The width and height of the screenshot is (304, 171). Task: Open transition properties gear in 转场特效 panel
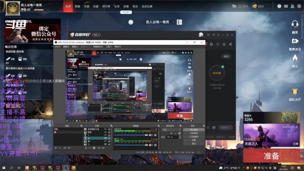coord(179,133)
